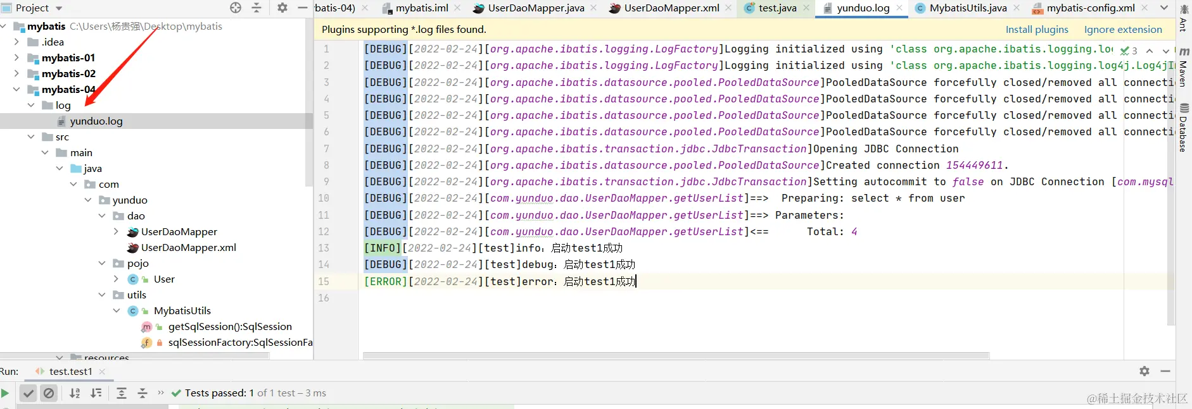The height and width of the screenshot is (409, 1192).
Task: Collapse the dao package
Action: pyautogui.click(x=101, y=216)
